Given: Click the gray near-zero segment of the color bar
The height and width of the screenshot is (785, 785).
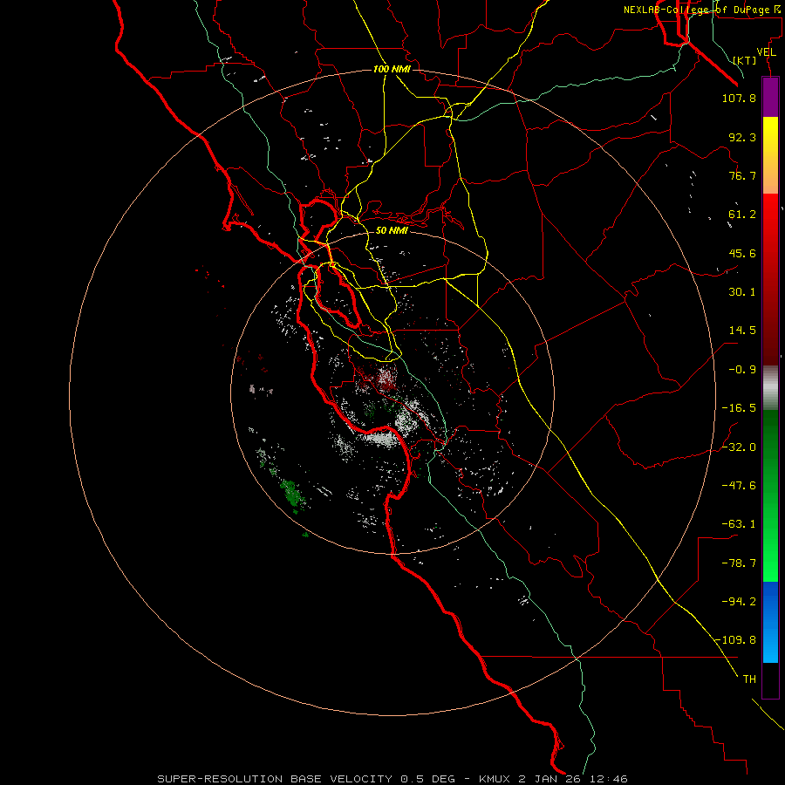Looking at the screenshot, I should pos(770,387).
